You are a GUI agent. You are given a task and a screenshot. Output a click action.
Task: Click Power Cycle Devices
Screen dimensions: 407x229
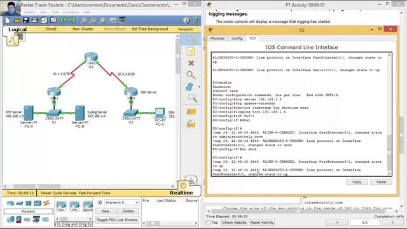[x=59, y=193]
